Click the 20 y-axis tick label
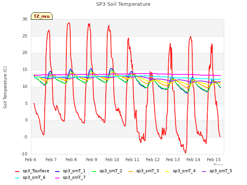This screenshot has width=247, height=185. (25, 53)
